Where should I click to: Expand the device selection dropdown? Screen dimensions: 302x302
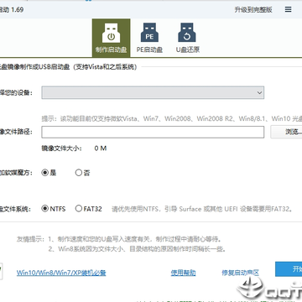(153, 92)
